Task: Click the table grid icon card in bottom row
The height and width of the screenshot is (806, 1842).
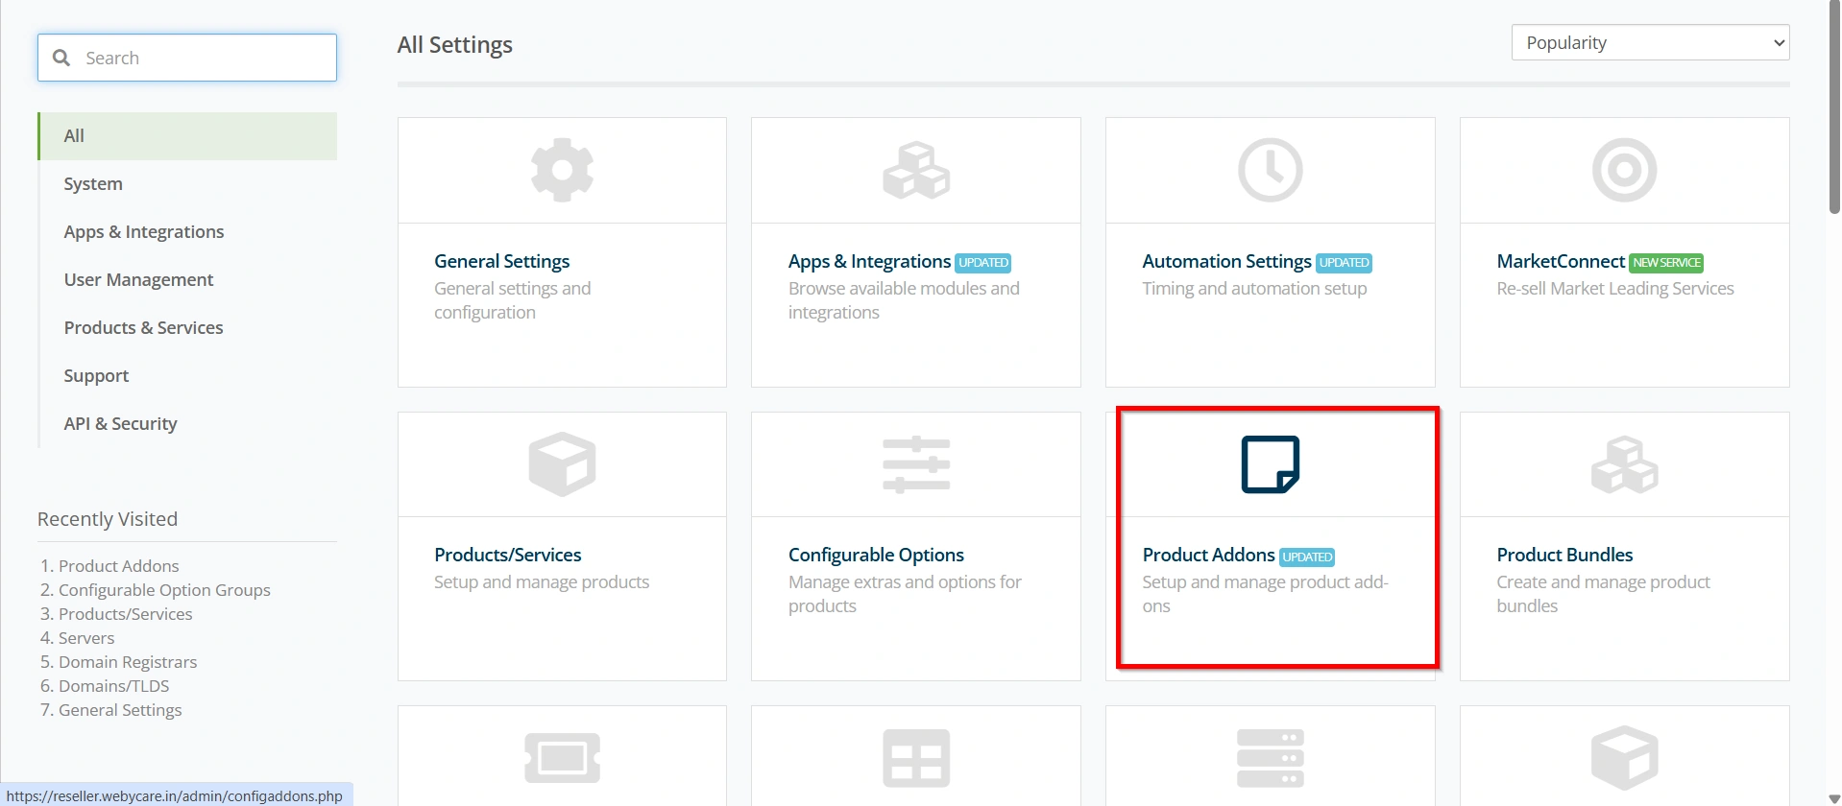Action: coord(916,758)
